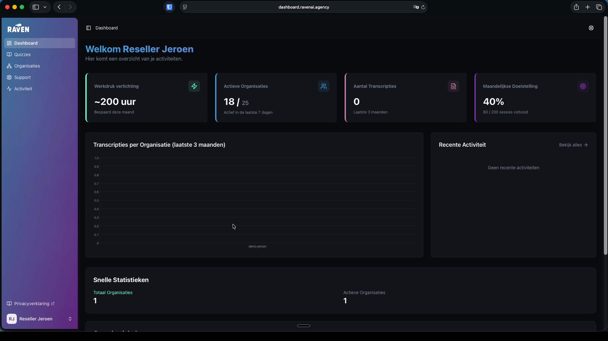Click the Safari share icon
Viewport: 608px width, 341px height.
pyautogui.click(x=576, y=7)
